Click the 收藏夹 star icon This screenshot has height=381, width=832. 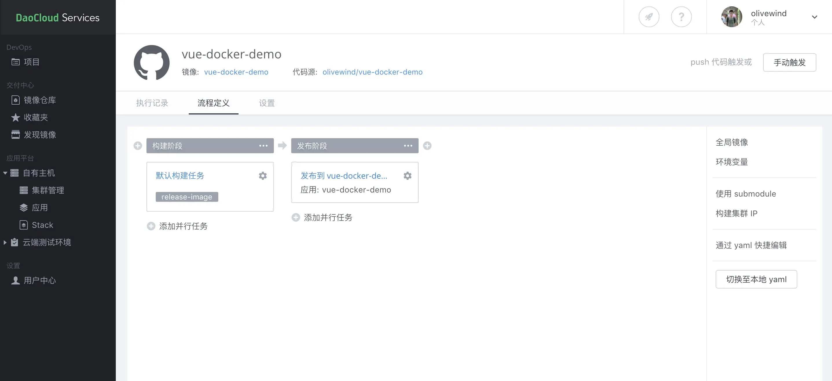pyautogui.click(x=16, y=117)
